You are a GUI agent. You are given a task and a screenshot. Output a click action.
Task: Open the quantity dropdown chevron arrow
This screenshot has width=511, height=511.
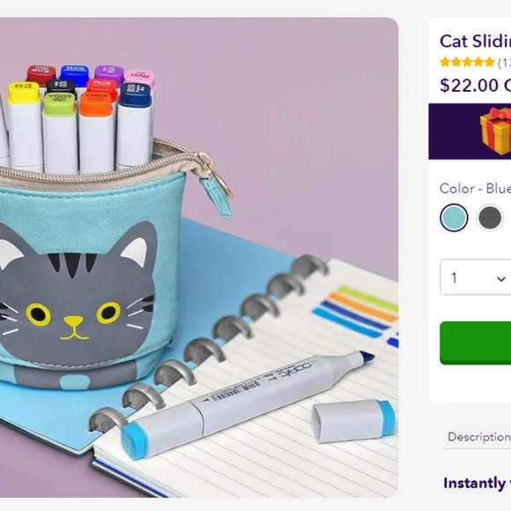501,279
